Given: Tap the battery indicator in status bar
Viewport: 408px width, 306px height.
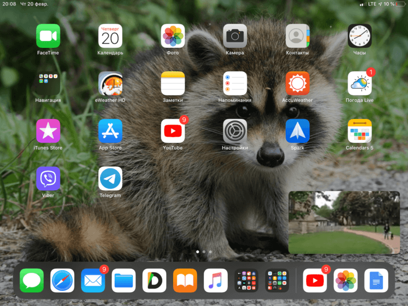Looking at the screenshot, I should [400, 4].
